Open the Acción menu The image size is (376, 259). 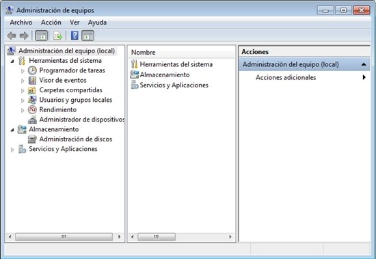[x=51, y=23]
